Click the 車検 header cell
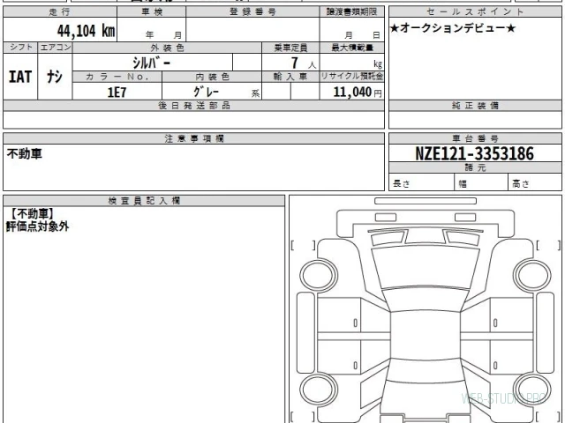This screenshot has width=565, height=423. [152, 11]
